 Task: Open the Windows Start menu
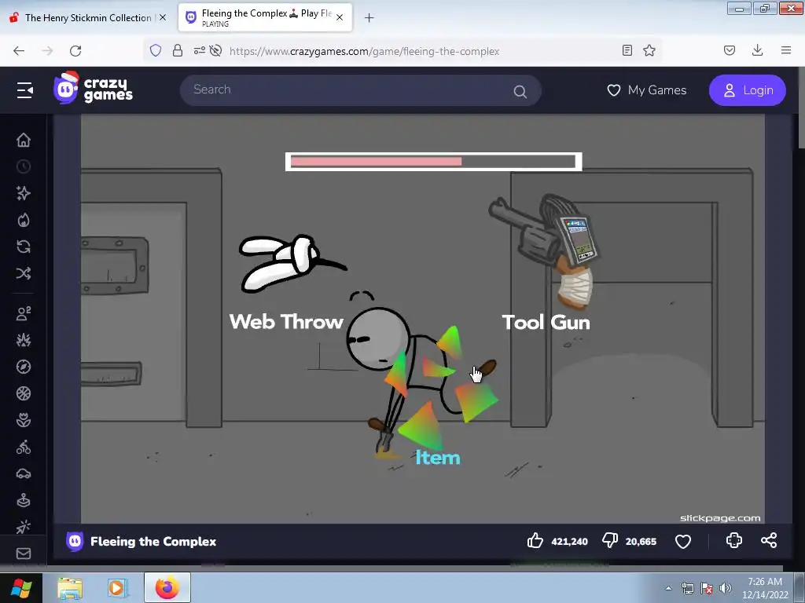click(20, 587)
